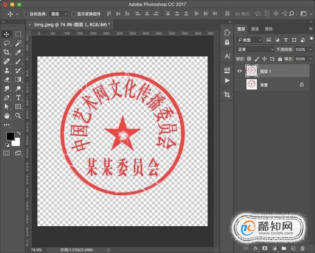The image size is (315, 253).
Task: Enable the 自动选择 checkbox
Action: 26,14
